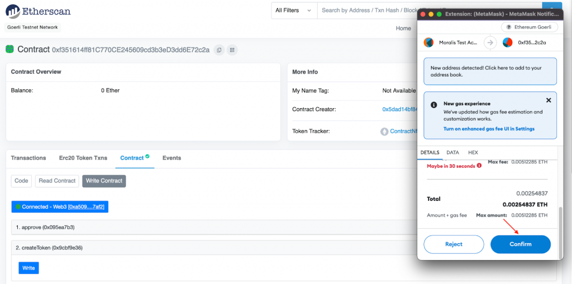Click the Maybe in 30 seconds text
572x284 pixels.
[x=451, y=166]
